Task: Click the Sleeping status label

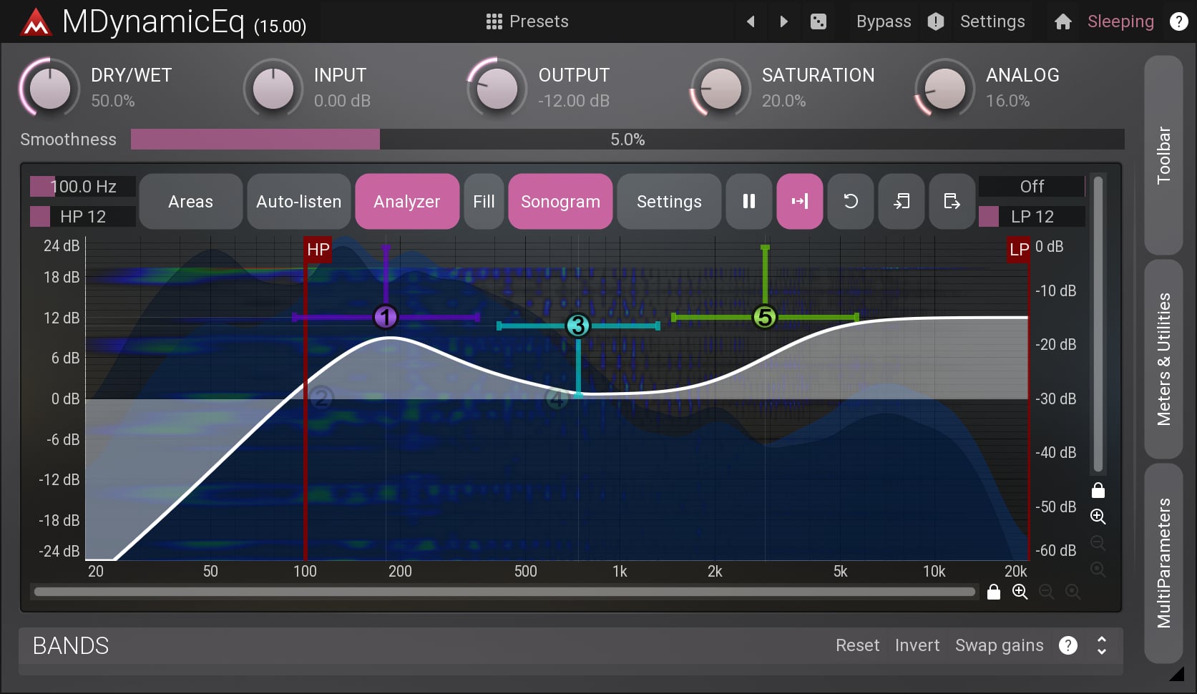Action: pos(1120,21)
